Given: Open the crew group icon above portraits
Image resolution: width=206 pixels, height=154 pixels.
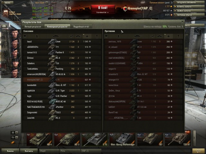Looking at the screenshot, I should click(x=4, y=26).
